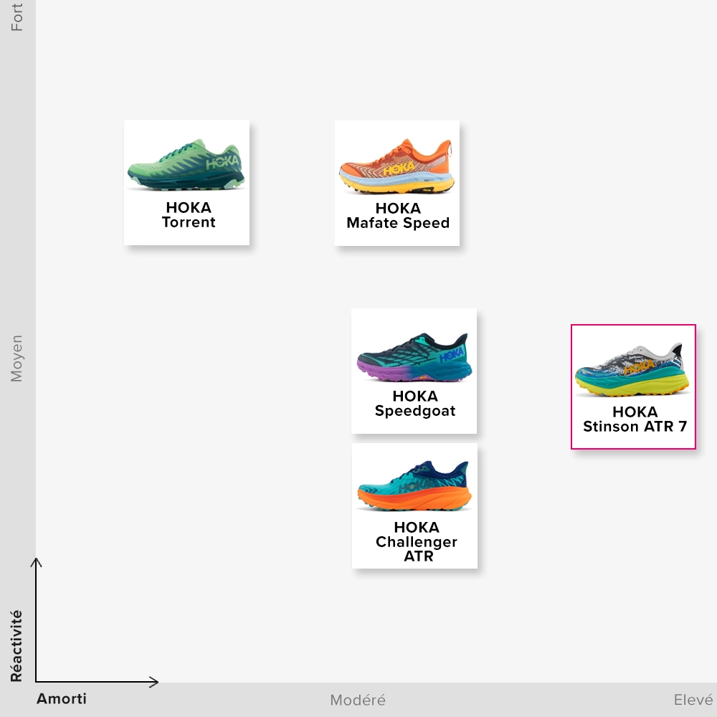This screenshot has width=717, height=717.
Task: Click the 'Amorti' axis title
Action: tap(62, 698)
